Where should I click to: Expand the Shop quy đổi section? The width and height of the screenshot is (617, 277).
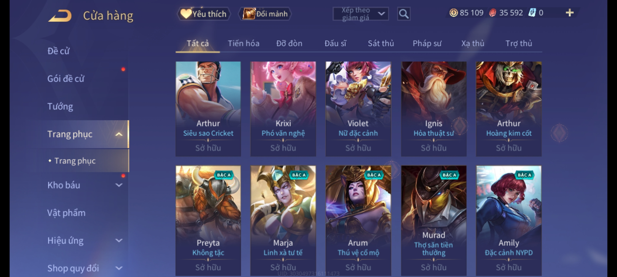(119, 268)
